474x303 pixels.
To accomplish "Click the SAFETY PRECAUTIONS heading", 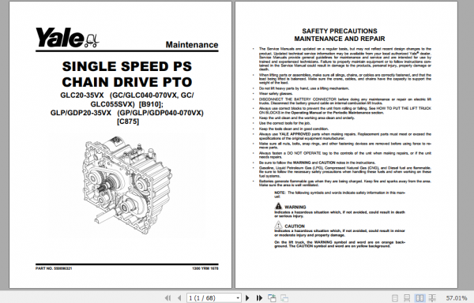I will 340,31.
